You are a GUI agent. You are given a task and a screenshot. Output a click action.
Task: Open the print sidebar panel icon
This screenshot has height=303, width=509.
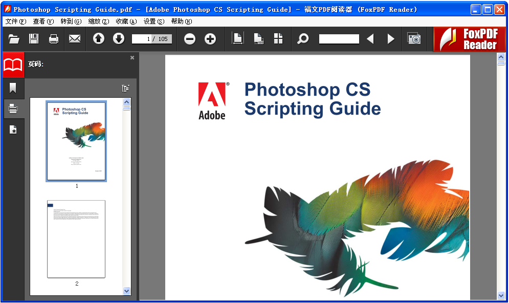(13, 109)
